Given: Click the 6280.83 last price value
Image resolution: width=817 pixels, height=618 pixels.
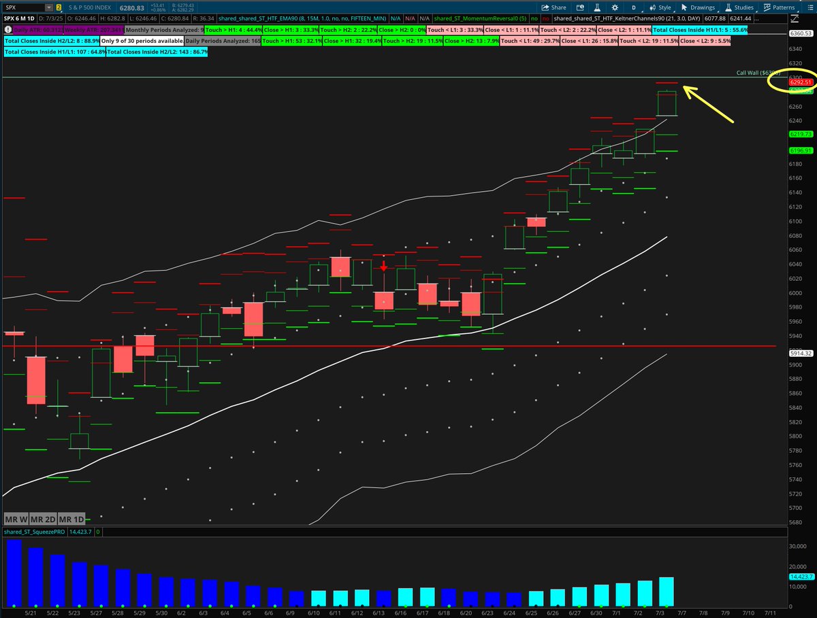Looking at the screenshot, I should tap(132, 7).
